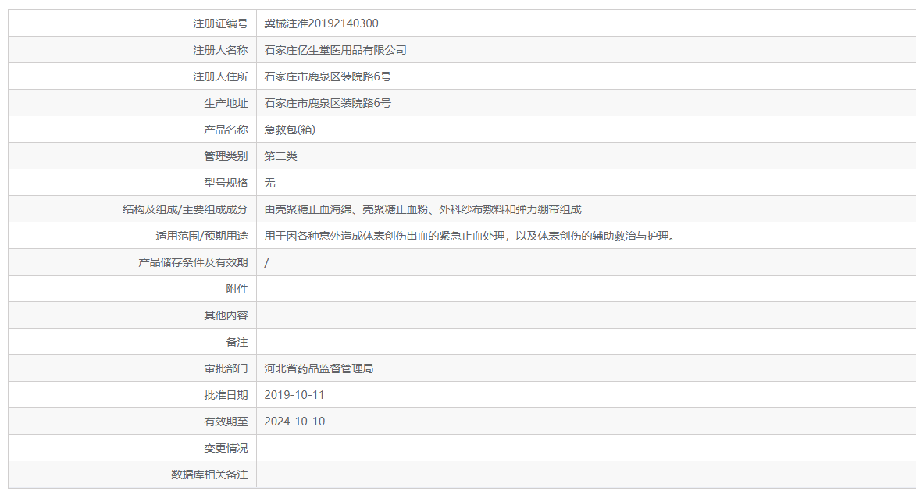This screenshot has height=498, width=916.
Task: Click the 注册证编号 field label
Action: point(220,23)
